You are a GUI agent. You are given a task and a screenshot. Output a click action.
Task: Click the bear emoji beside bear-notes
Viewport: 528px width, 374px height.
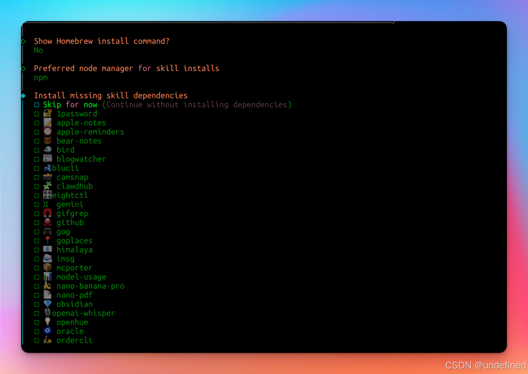click(x=47, y=140)
